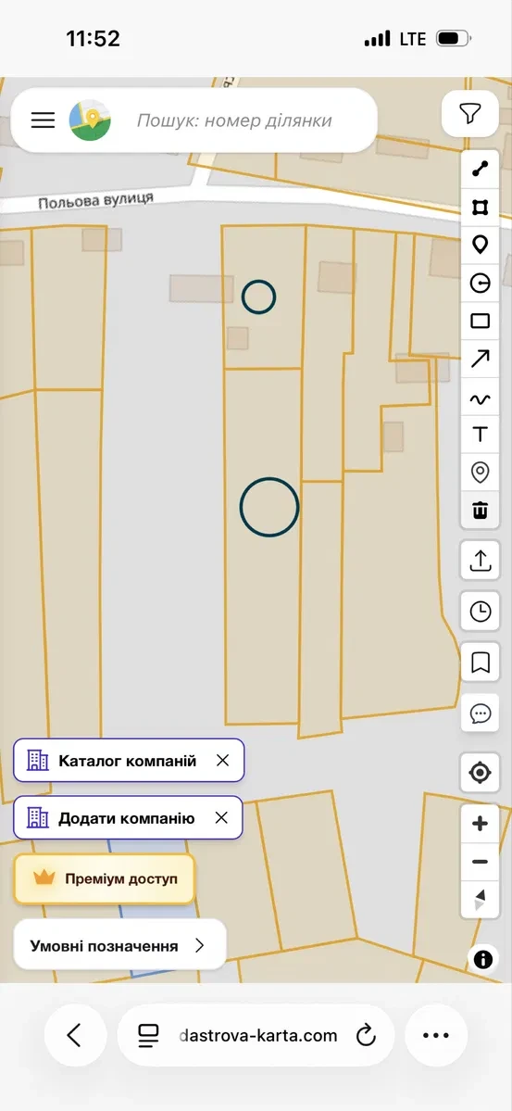Image resolution: width=512 pixels, height=1111 pixels.
Task: Open the hamburger menu
Action: pos(43,120)
